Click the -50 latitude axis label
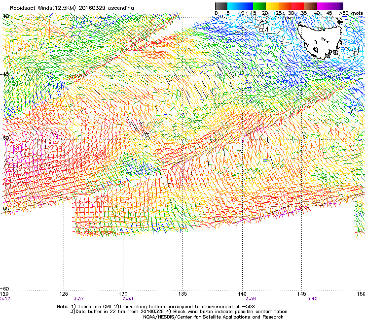365x320 pixels. click(x=4, y=138)
